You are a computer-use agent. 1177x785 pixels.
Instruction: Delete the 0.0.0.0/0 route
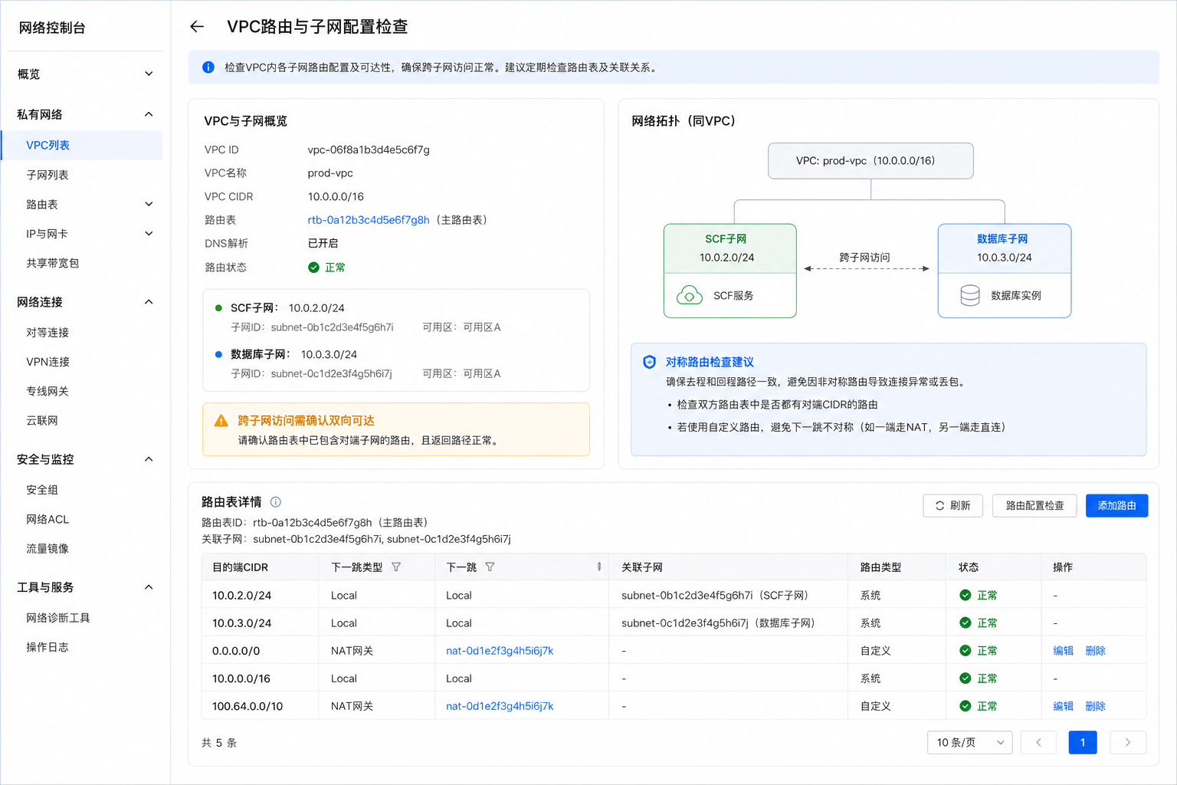(x=1095, y=651)
